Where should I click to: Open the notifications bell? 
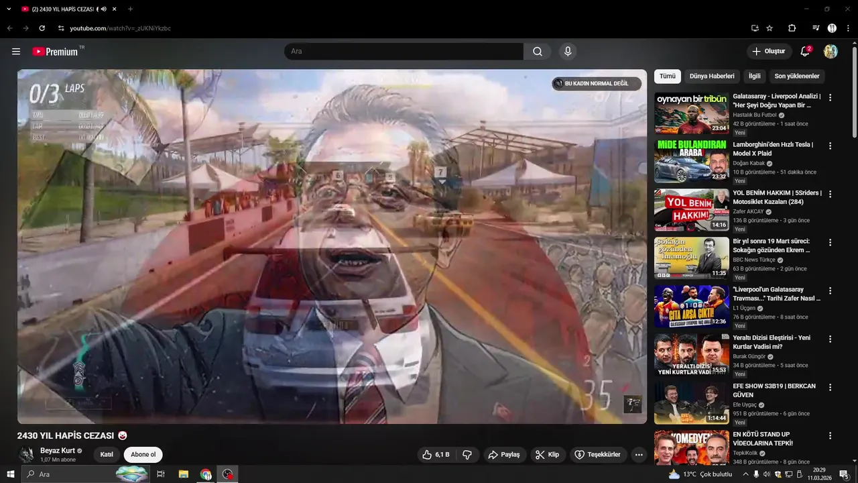(x=806, y=52)
